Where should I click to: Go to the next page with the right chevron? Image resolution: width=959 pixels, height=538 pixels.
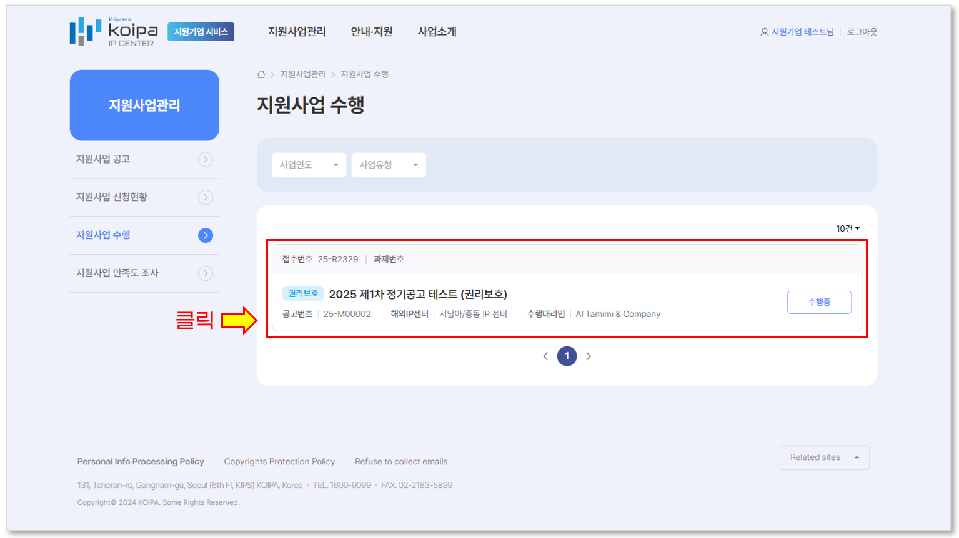pos(589,356)
